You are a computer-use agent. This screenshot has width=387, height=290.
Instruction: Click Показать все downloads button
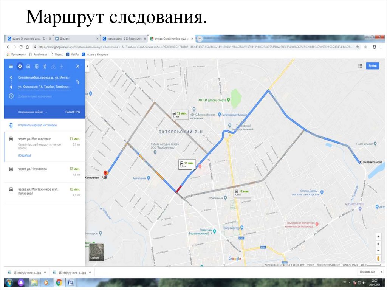coord(367,272)
